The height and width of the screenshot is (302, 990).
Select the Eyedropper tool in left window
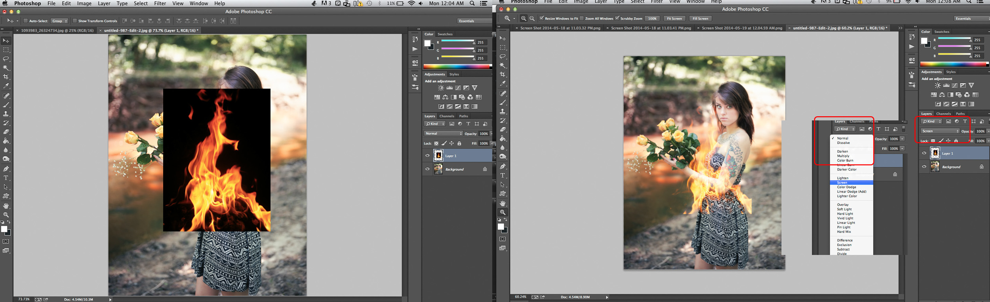(x=6, y=86)
